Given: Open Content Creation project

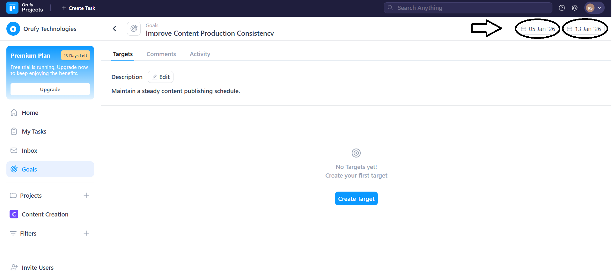Looking at the screenshot, I should (x=45, y=215).
